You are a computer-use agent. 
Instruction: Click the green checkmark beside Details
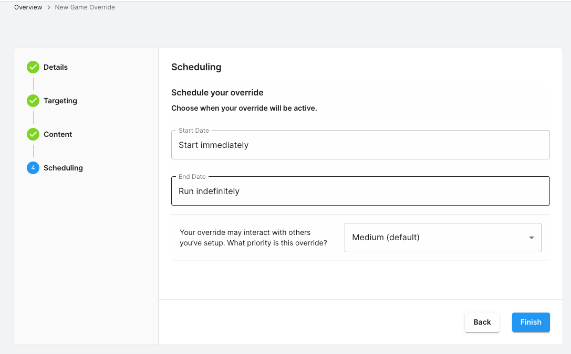33,67
